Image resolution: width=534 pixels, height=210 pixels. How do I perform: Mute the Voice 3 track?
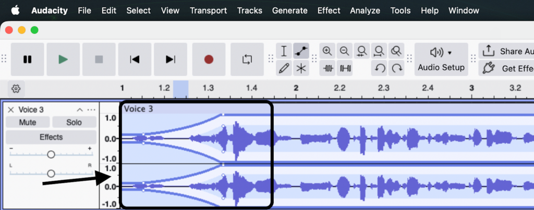click(x=28, y=122)
